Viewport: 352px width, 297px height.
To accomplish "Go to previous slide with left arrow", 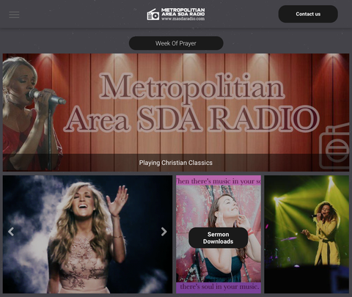I will [11, 232].
